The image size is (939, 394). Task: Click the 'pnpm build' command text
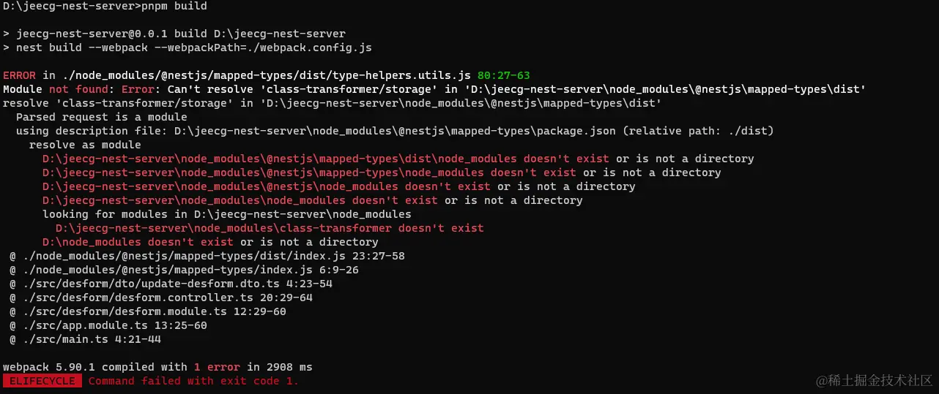pos(174,6)
